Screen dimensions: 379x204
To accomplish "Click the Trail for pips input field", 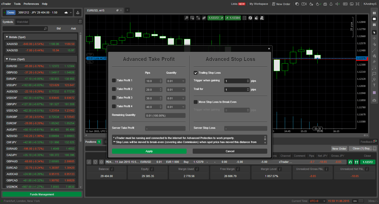I will click(235, 90).
